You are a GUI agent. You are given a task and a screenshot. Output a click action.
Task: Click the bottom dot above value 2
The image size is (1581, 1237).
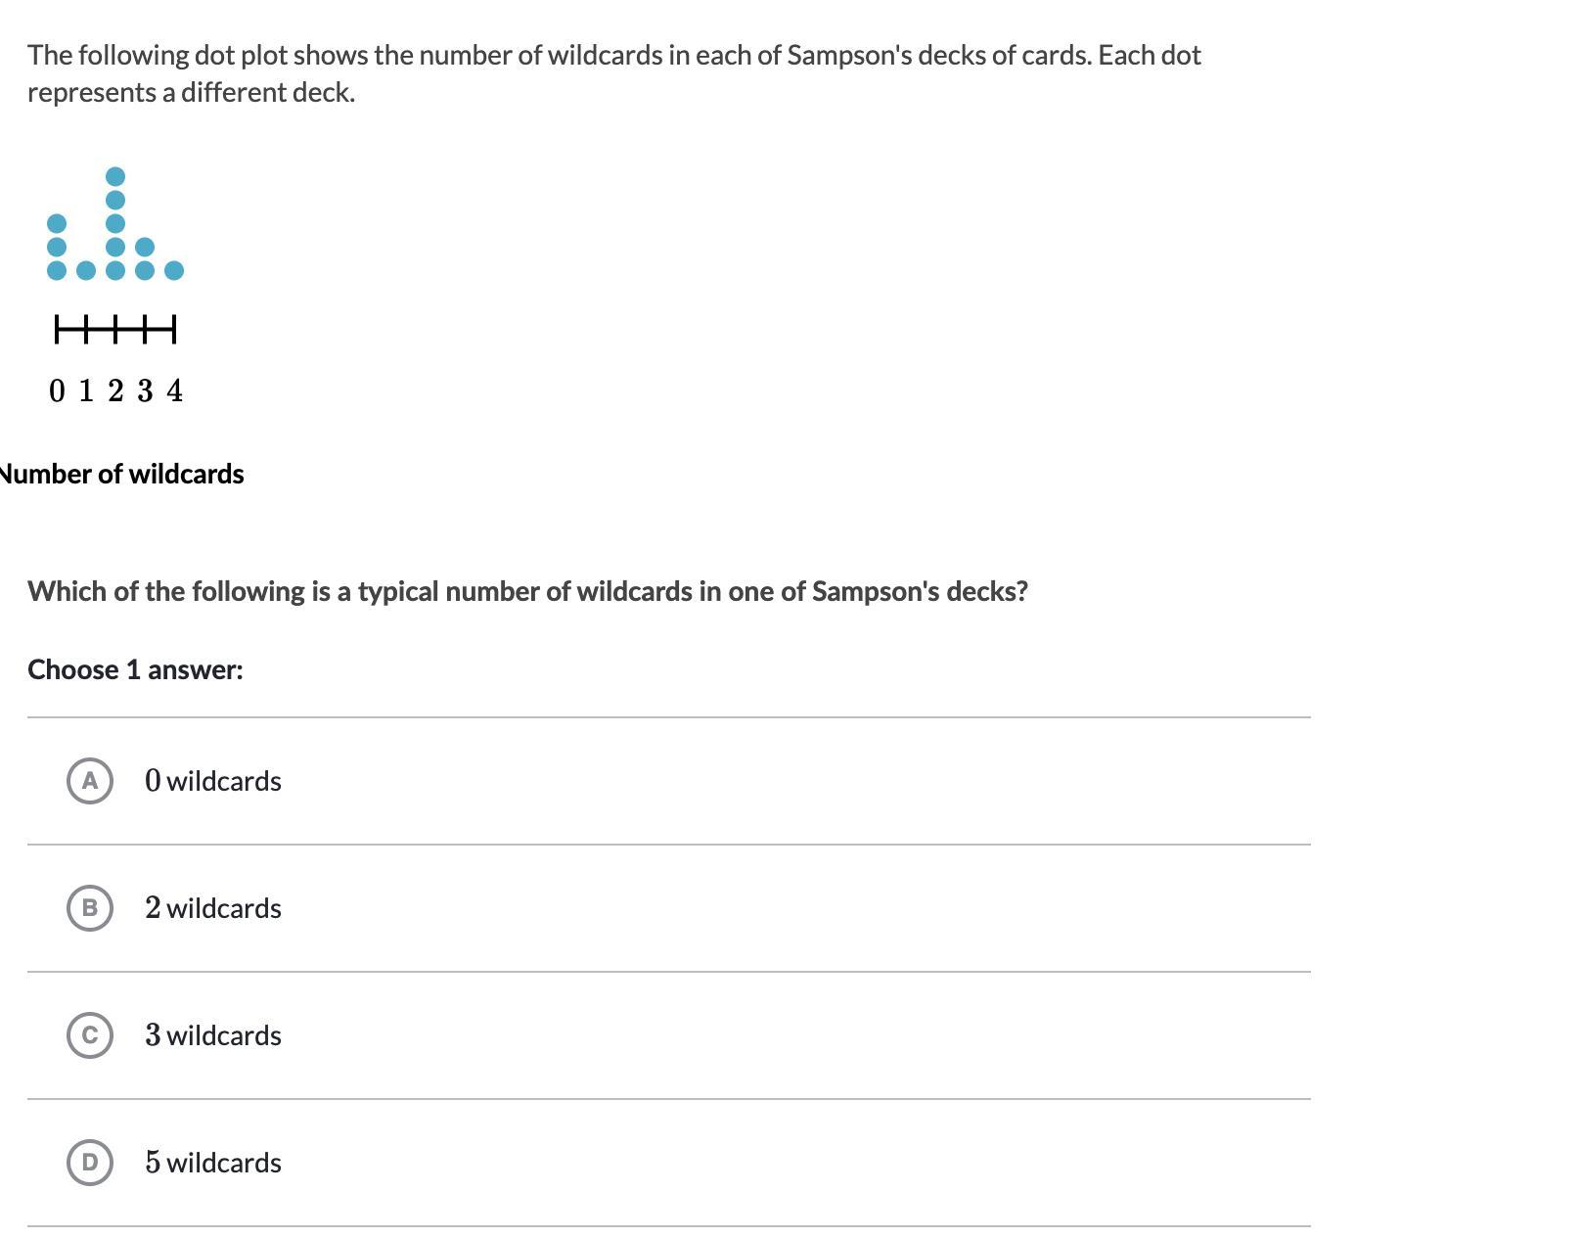[115, 270]
